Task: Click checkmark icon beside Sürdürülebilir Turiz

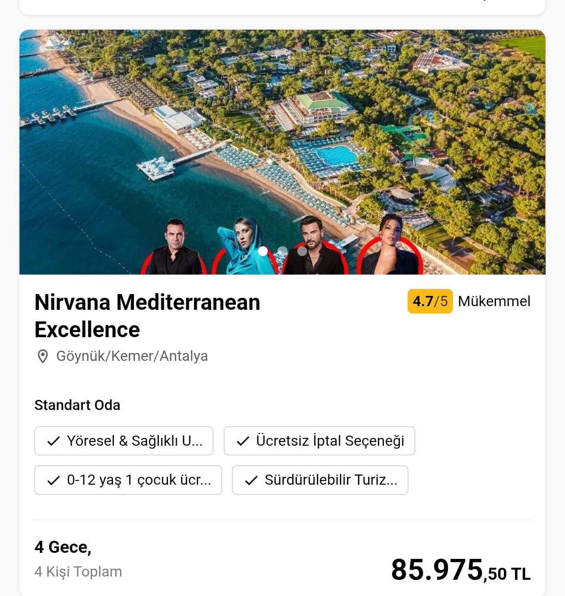Action: 251,481
